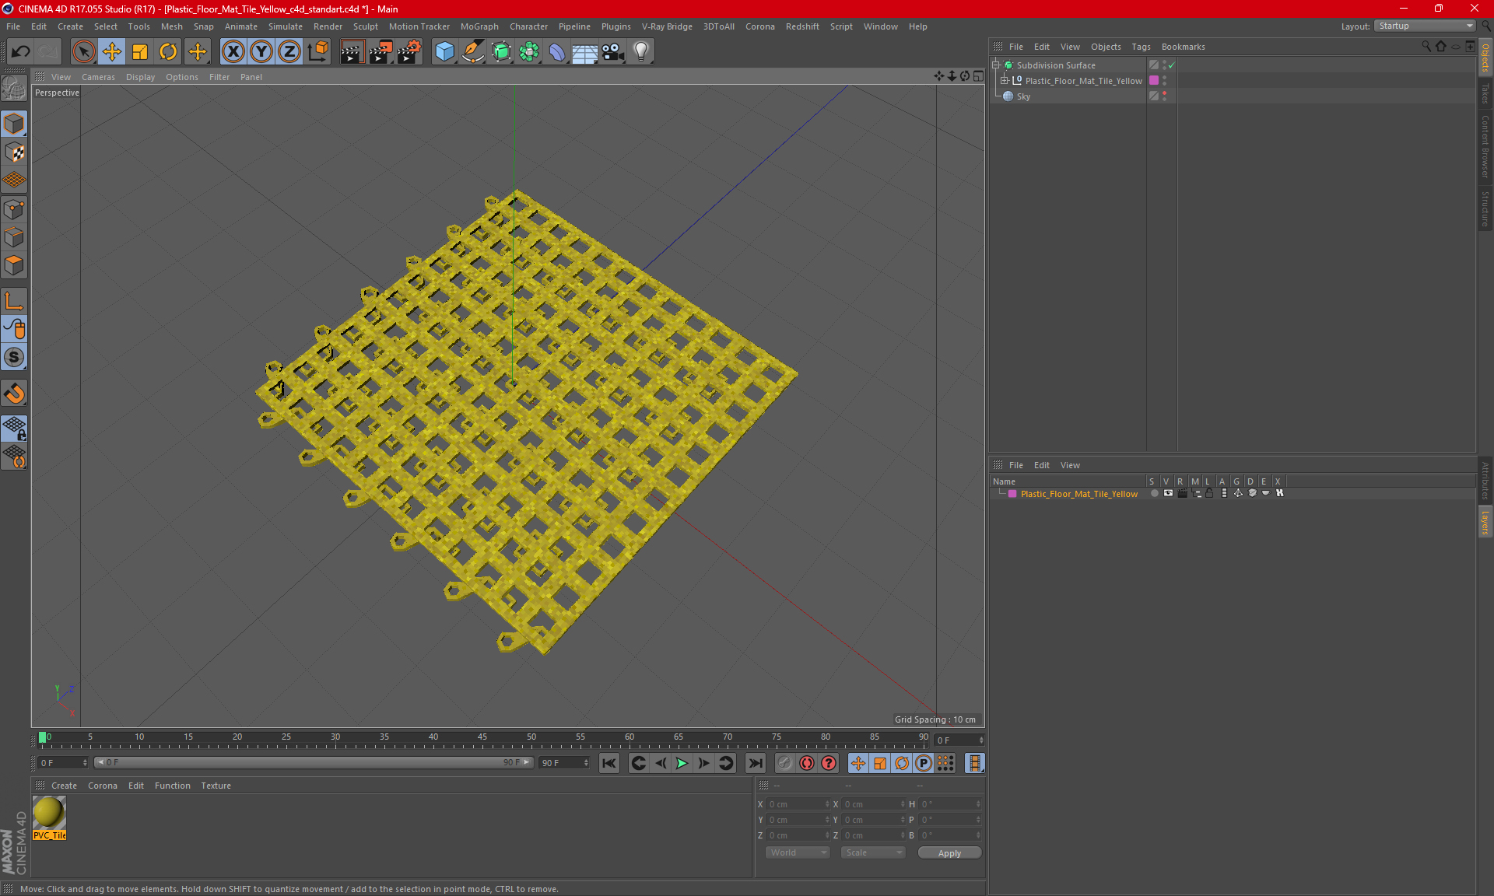This screenshot has width=1494, height=896.
Task: Select the Move tool
Action: tap(112, 51)
